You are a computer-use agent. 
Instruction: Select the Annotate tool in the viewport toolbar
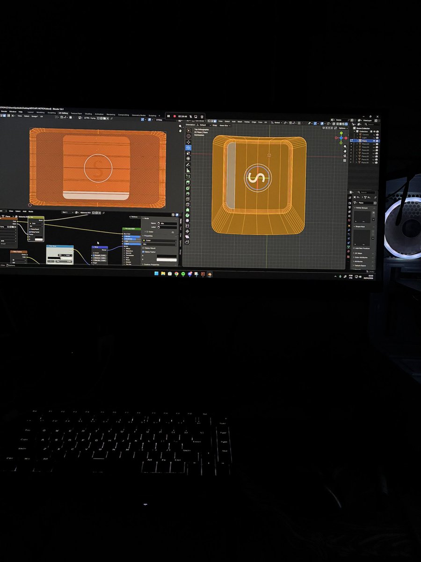(x=189, y=165)
